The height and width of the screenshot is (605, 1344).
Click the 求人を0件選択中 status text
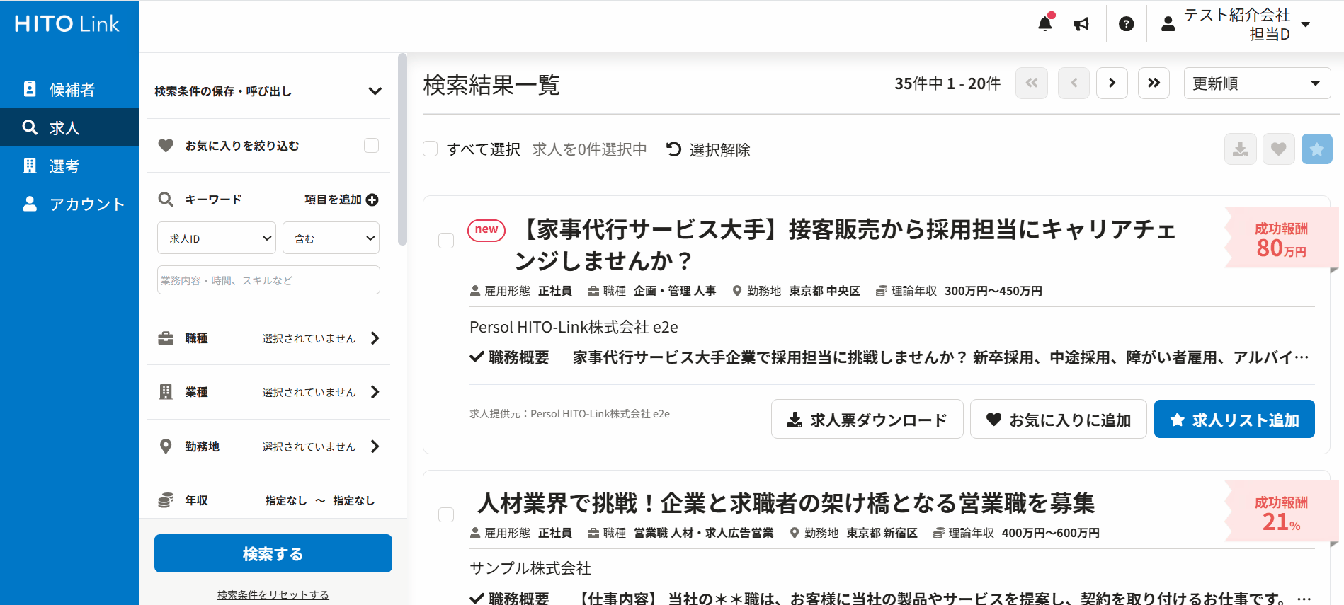(590, 149)
